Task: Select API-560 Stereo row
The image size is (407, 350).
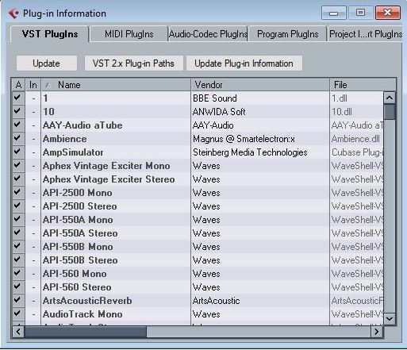Action: pyautogui.click(x=198, y=287)
